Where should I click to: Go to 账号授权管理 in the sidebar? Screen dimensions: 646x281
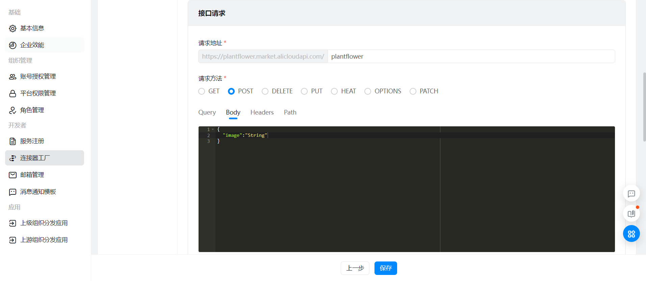[x=45, y=76]
